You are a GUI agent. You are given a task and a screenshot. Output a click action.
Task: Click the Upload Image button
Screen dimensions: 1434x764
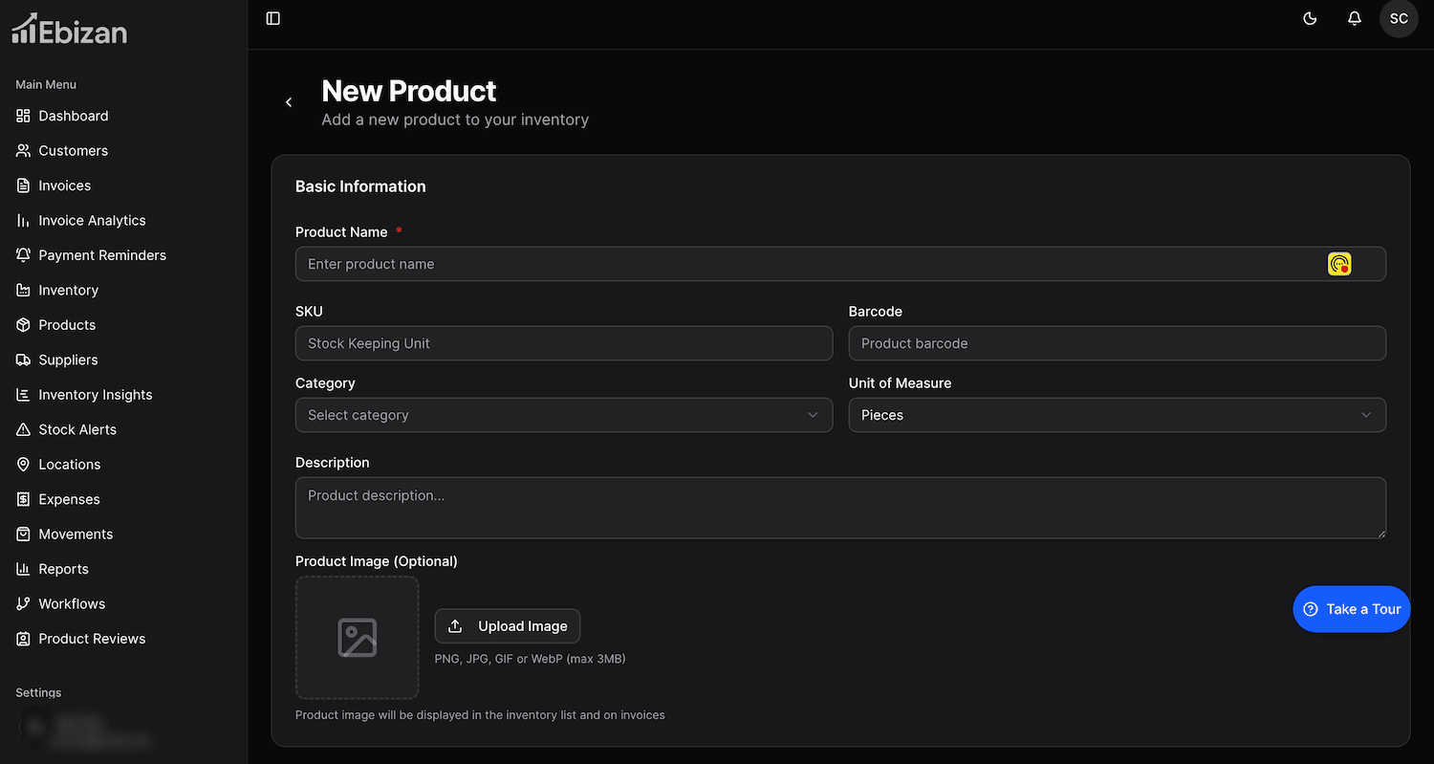point(507,626)
